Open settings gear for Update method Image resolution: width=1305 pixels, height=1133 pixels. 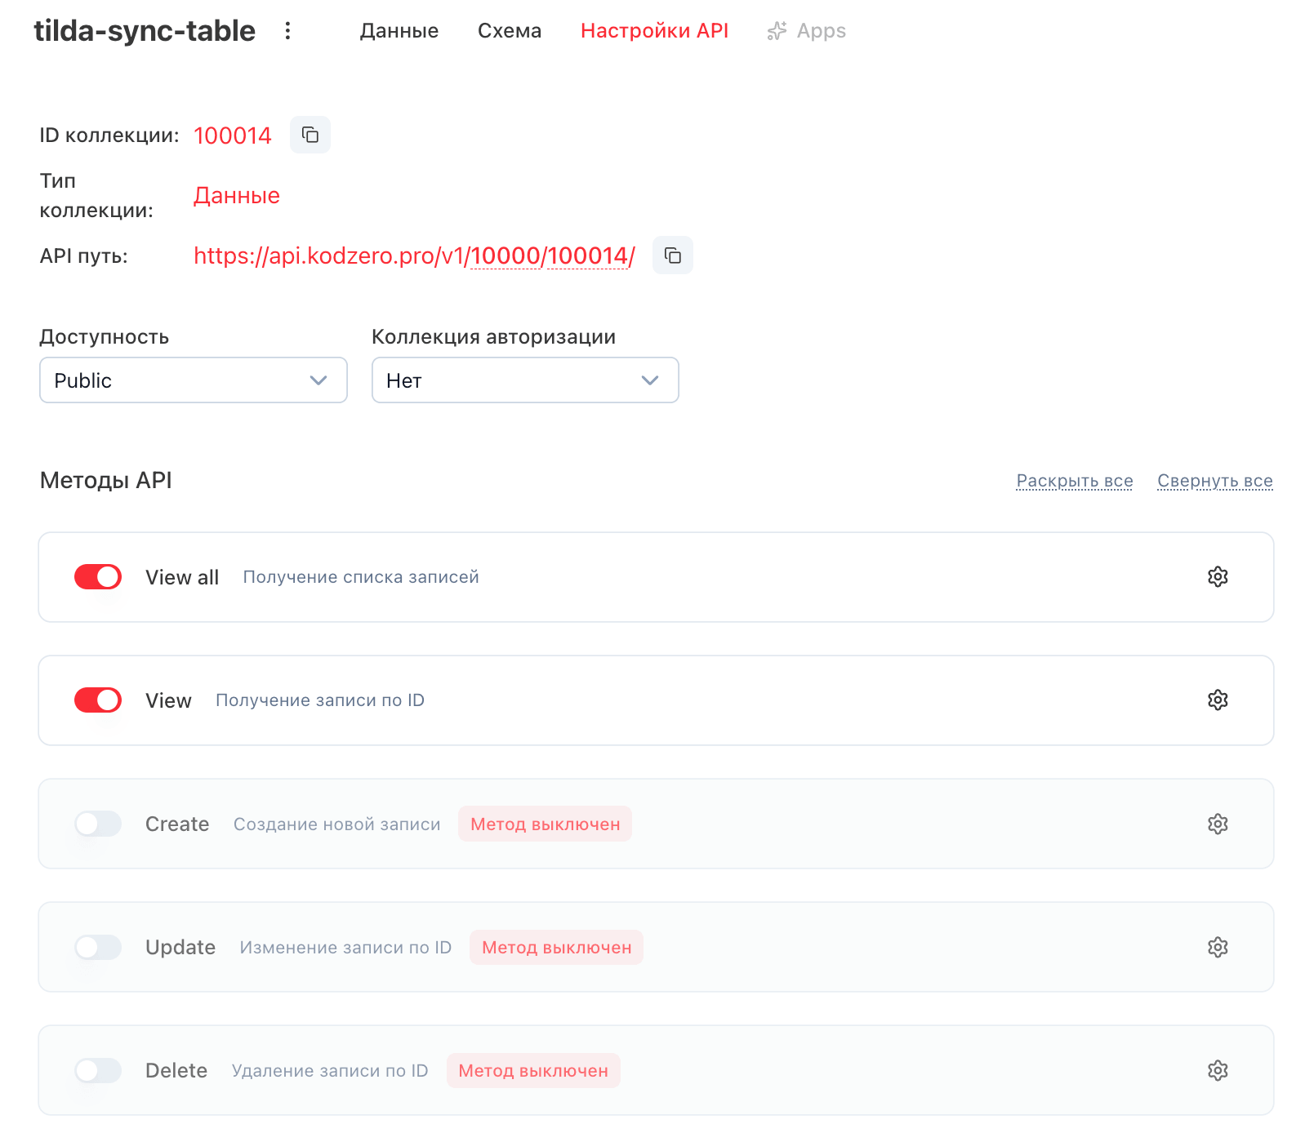(x=1217, y=947)
